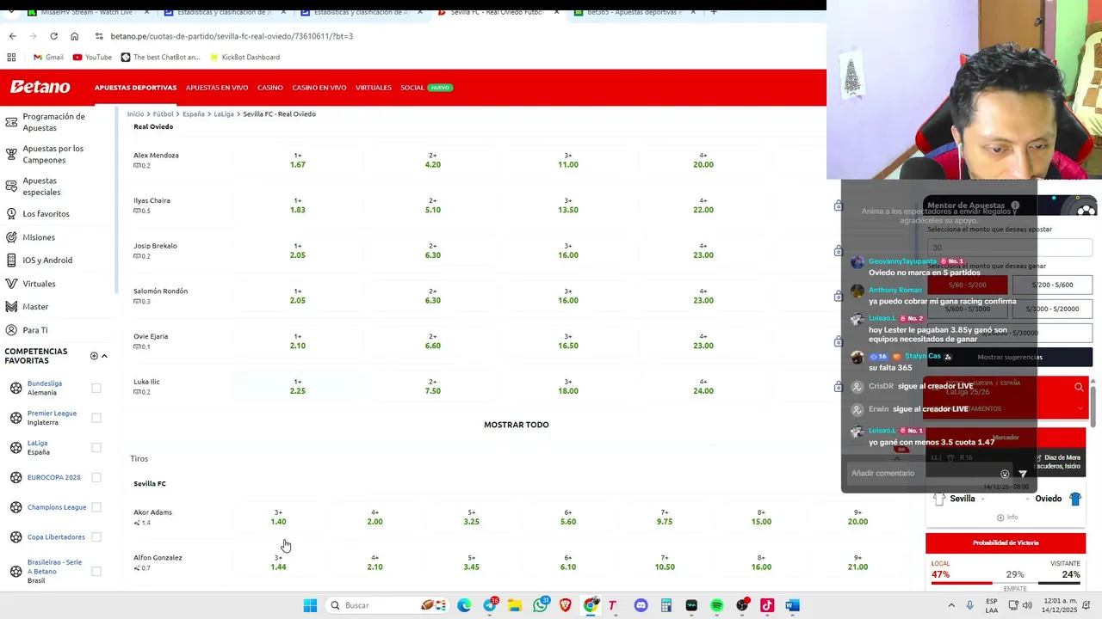Open the Gmail bookmark
This screenshot has height=619, width=1102.
[48, 58]
